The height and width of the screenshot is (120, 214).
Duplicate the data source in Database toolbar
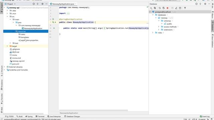pos(155,8)
